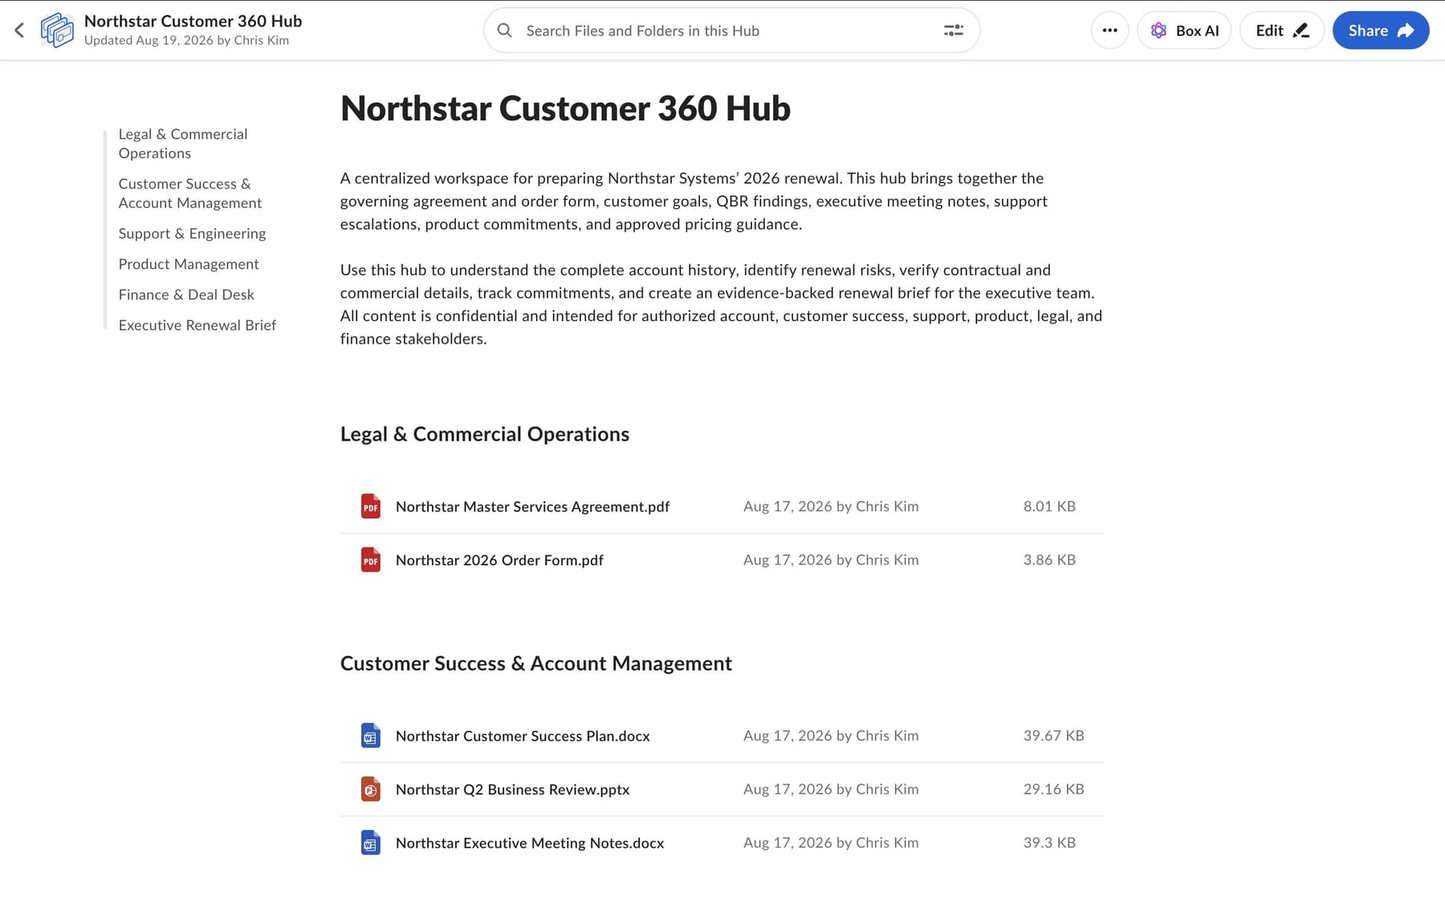Click Word icon for Customer Success Plan

[x=370, y=736]
